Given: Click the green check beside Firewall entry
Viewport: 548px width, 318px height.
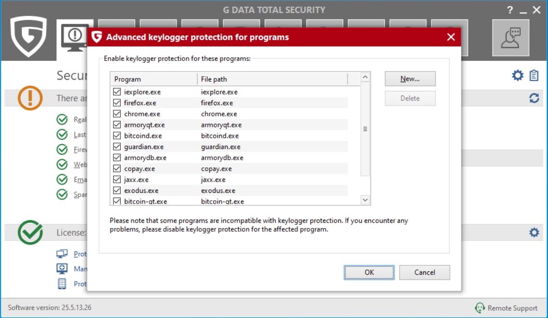Looking at the screenshot, I should [x=62, y=149].
